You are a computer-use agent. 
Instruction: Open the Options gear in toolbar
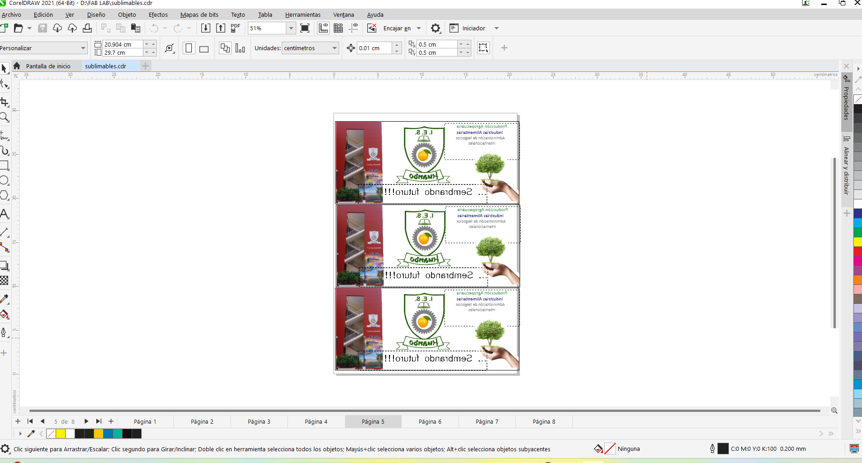coord(435,28)
